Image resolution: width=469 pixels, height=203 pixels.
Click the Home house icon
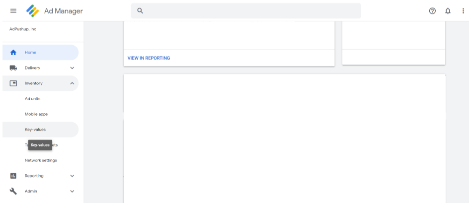click(x=13, y=53)
